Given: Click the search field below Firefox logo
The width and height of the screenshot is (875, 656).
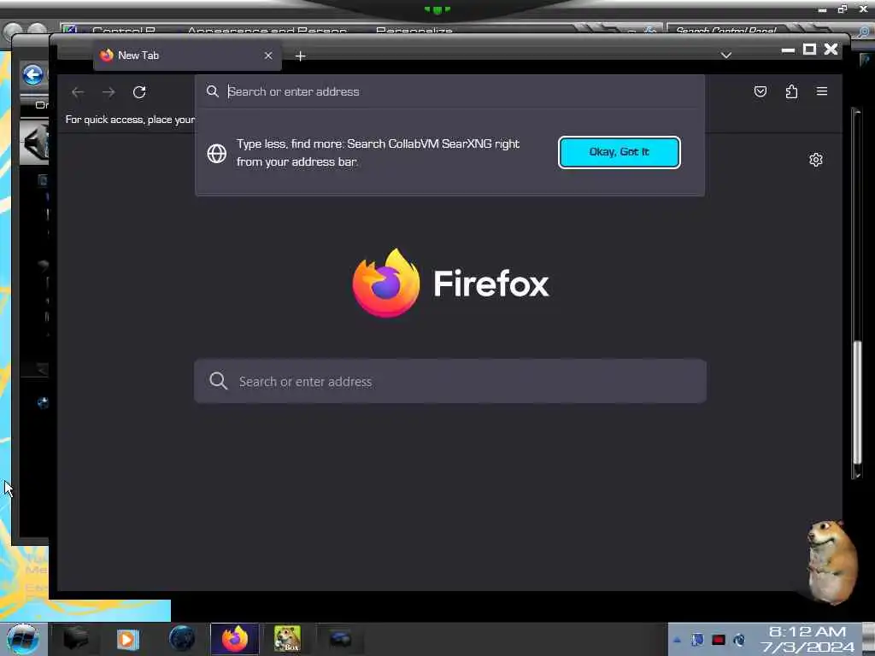Looking at the screenshot, I should click(x=450, y=381).
